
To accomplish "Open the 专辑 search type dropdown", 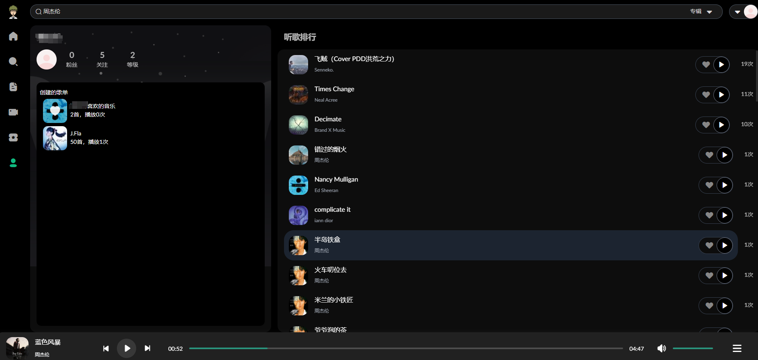I will [701, 12].
